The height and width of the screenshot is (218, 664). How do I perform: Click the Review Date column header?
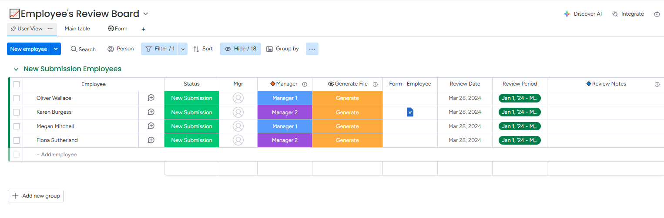[465, 84]
